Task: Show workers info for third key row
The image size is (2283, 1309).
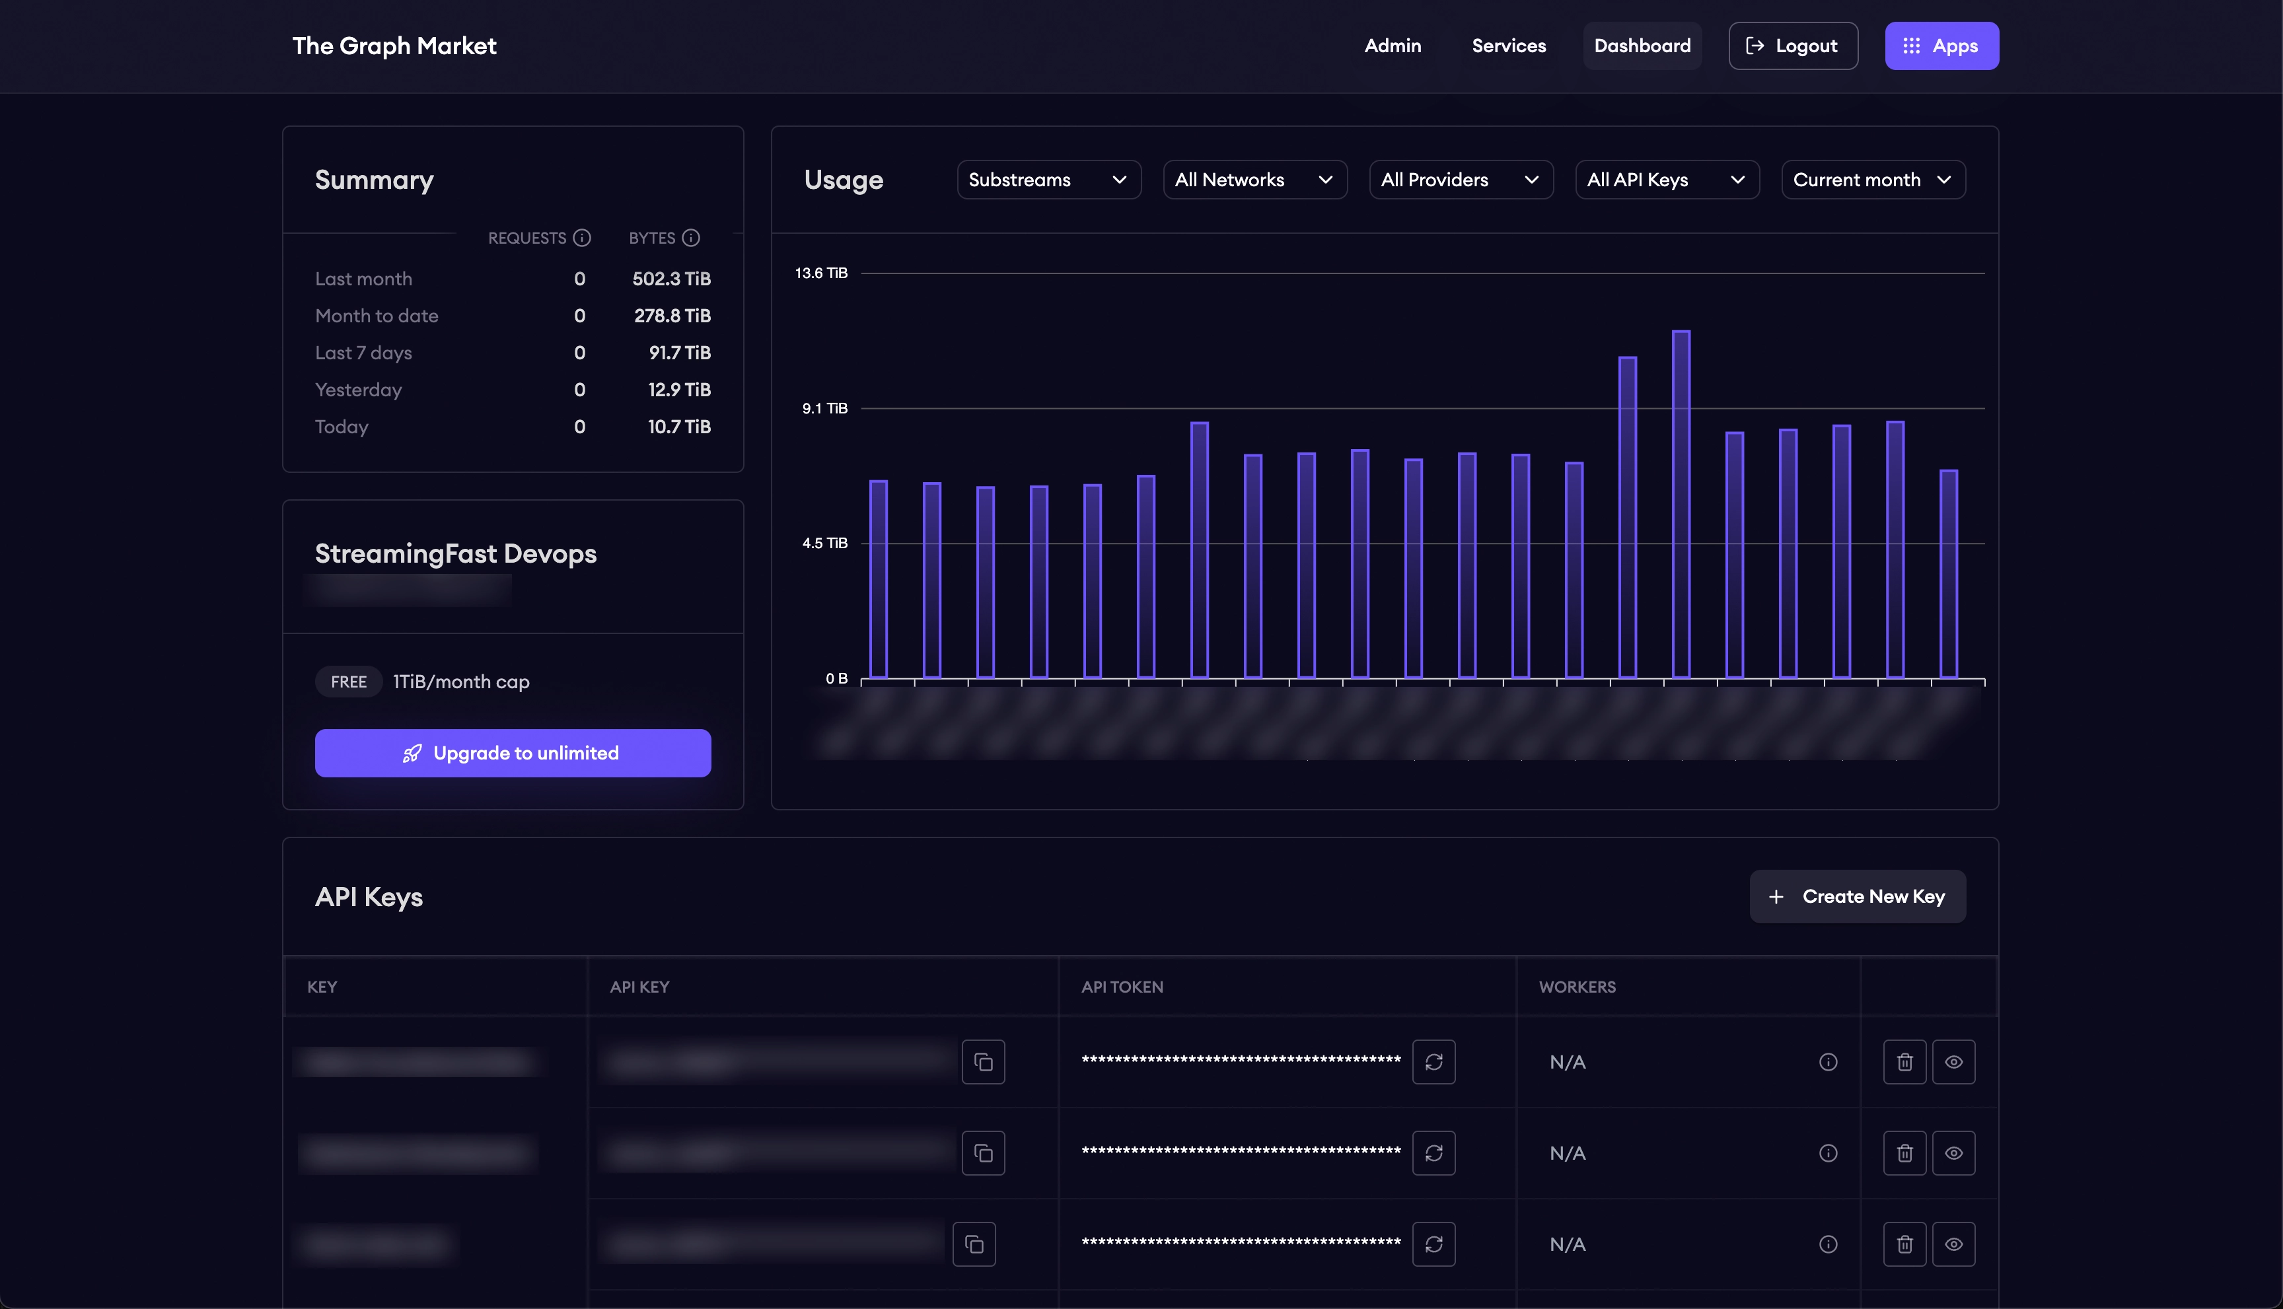Action: [x=1828, y=1244]
